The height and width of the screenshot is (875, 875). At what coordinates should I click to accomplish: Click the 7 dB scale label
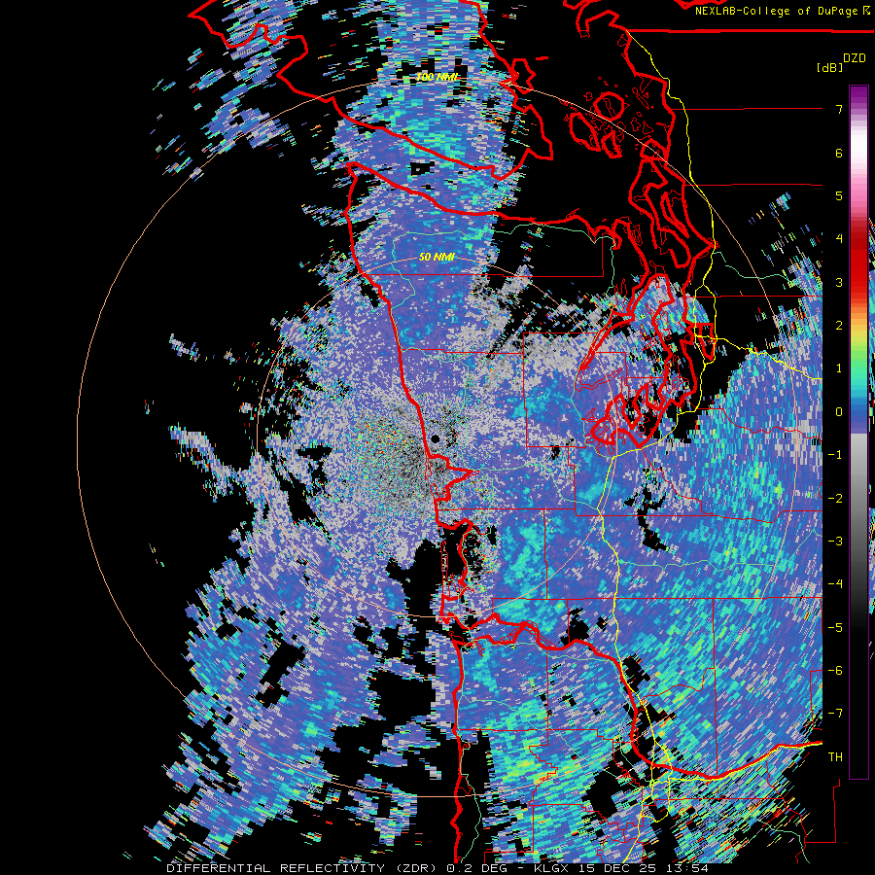click(x=839, y=109)
